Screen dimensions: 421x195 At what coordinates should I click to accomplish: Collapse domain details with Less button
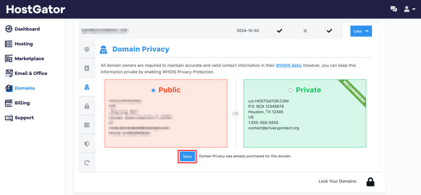point(361,31)
